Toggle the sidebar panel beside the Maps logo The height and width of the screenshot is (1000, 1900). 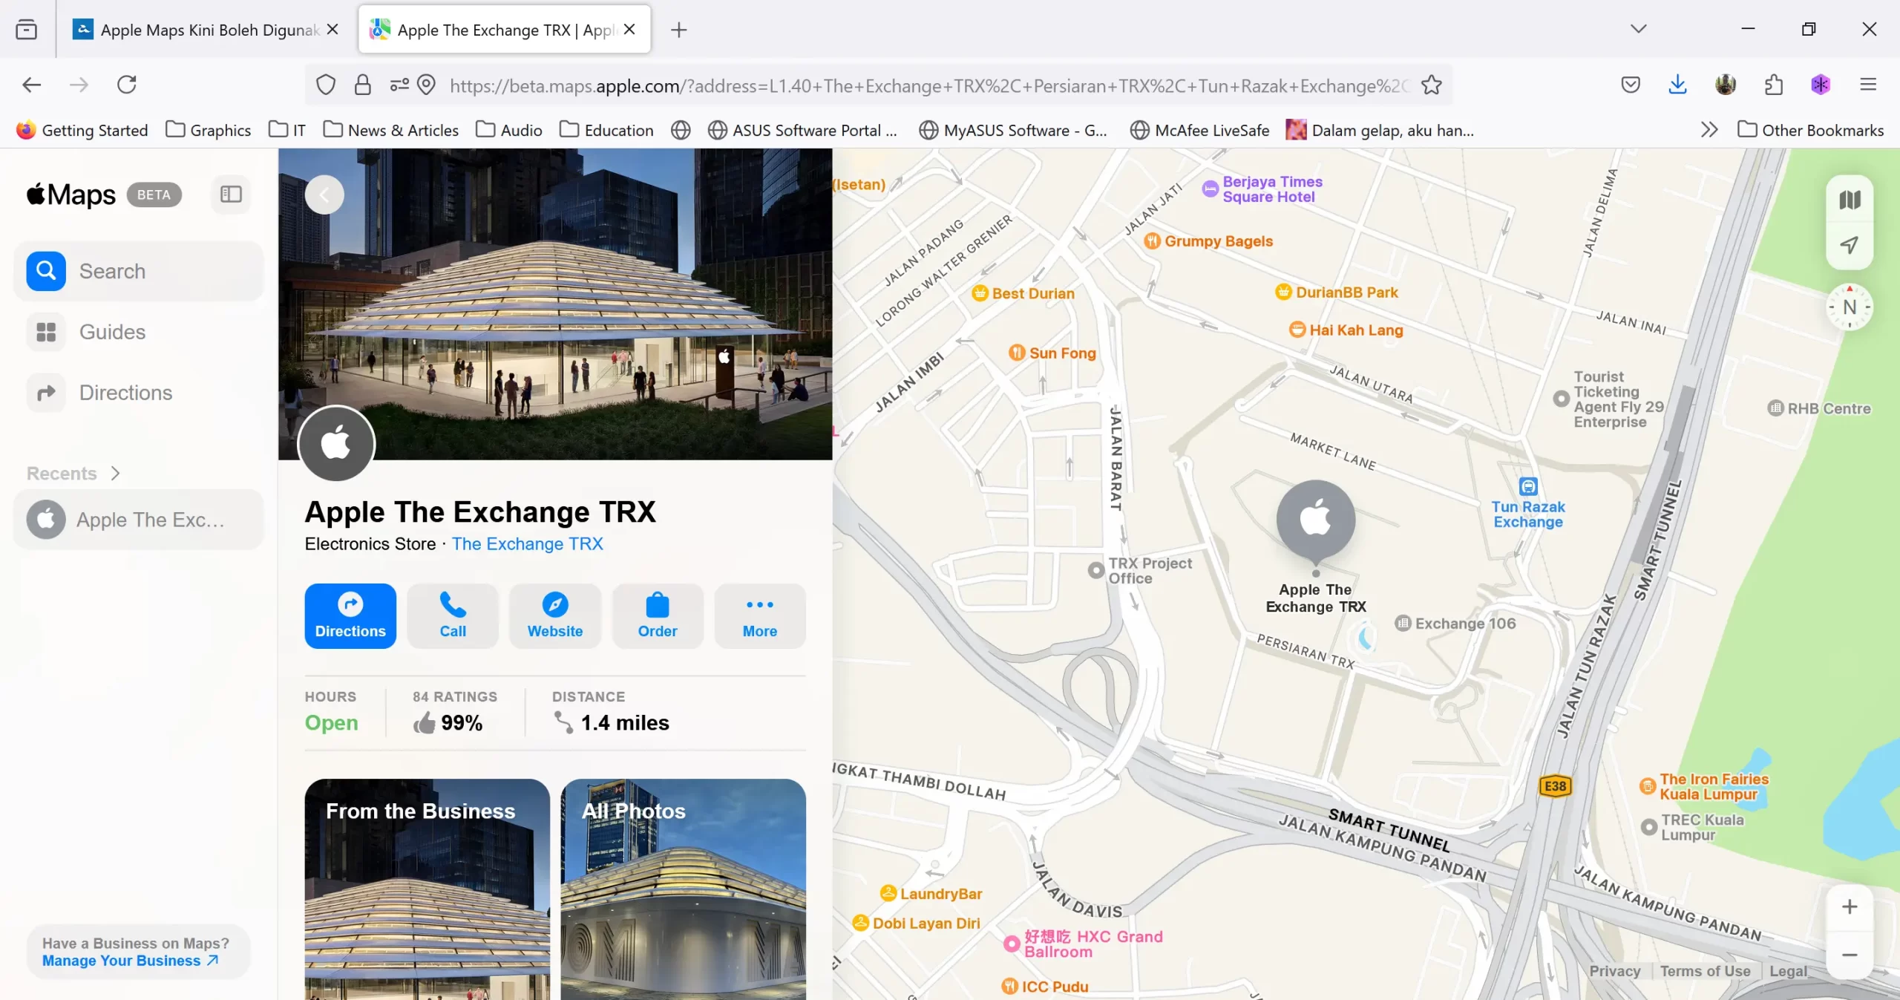(230, 195)
